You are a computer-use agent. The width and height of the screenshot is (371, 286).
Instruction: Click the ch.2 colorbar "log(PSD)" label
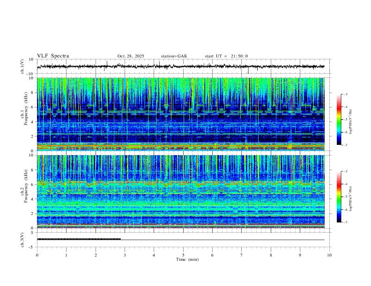(x=351, y=199)
